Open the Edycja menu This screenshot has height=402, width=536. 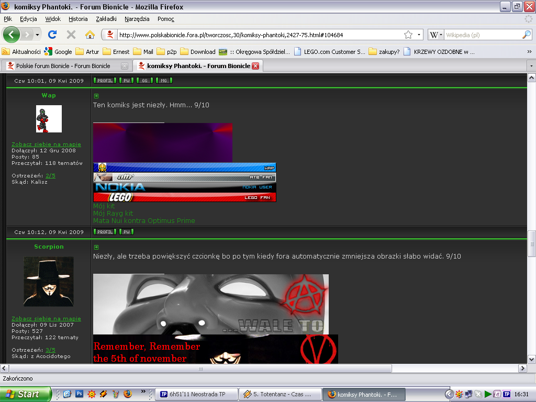tap(28, 19)
